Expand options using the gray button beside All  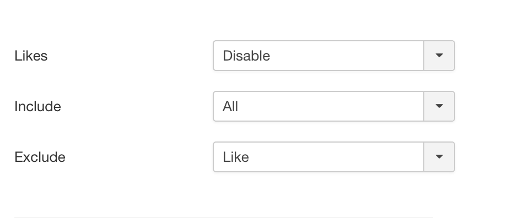point(439,106)
